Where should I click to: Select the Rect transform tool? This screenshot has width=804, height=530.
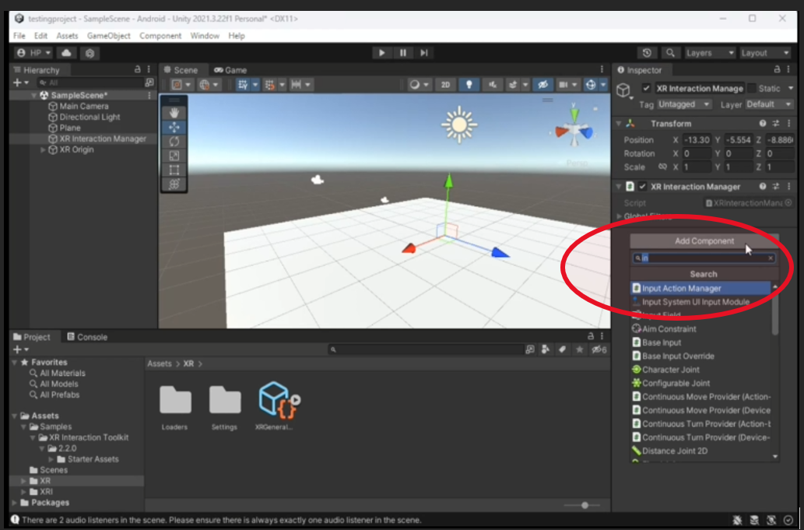click(174, 170)
